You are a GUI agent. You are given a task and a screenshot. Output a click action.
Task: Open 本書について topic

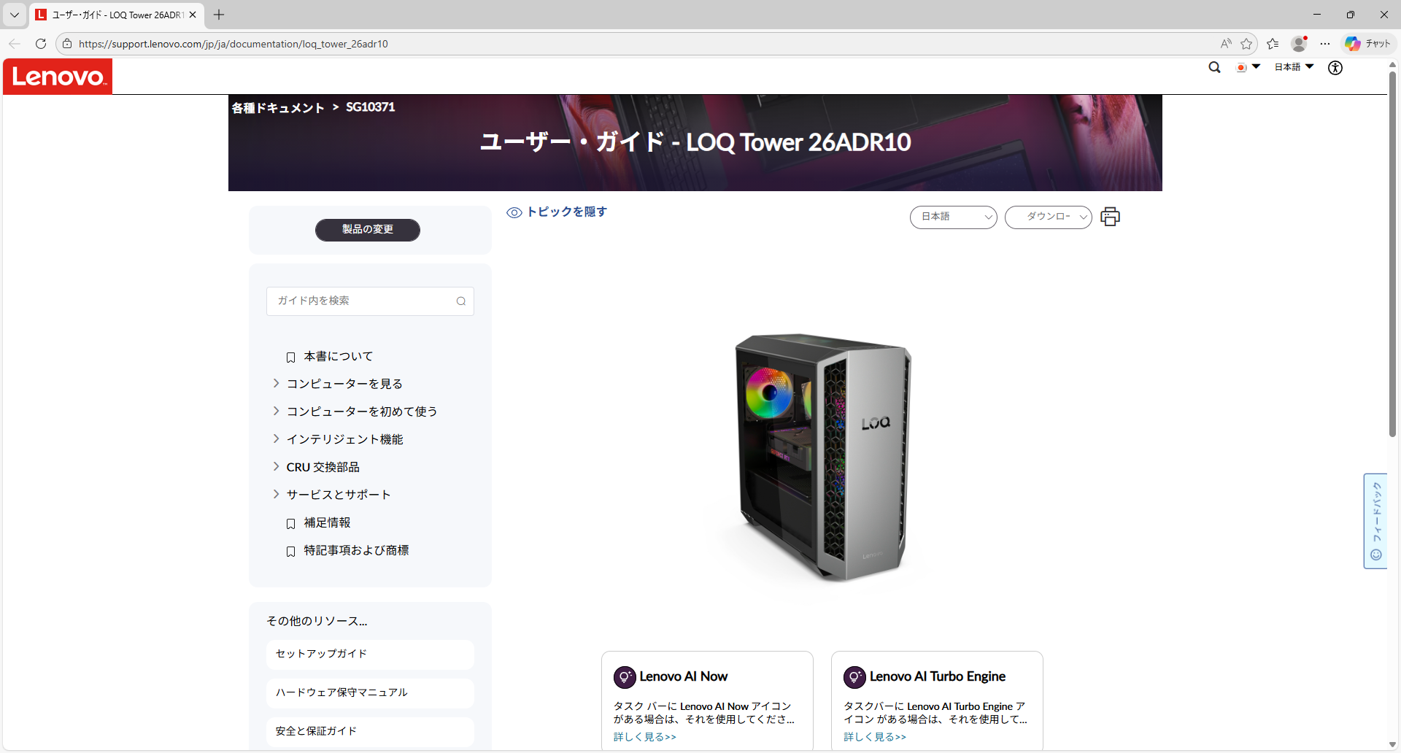tap(338, 356)
